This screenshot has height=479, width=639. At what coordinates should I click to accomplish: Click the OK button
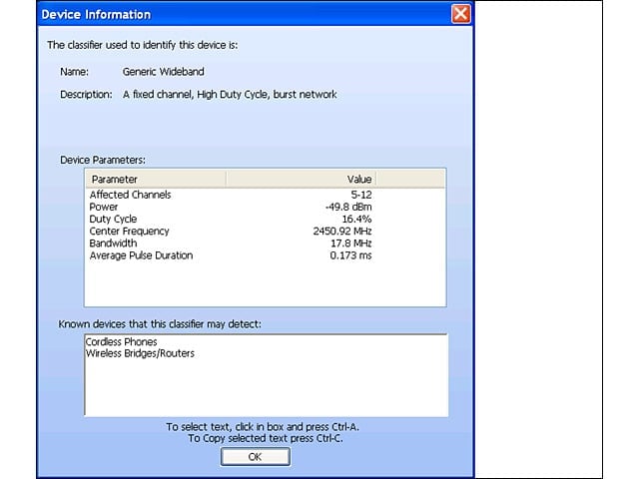(x=256, y=457)
